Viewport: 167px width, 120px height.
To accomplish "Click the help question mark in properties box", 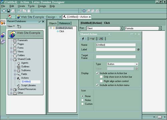I will [x=136, y=34].
